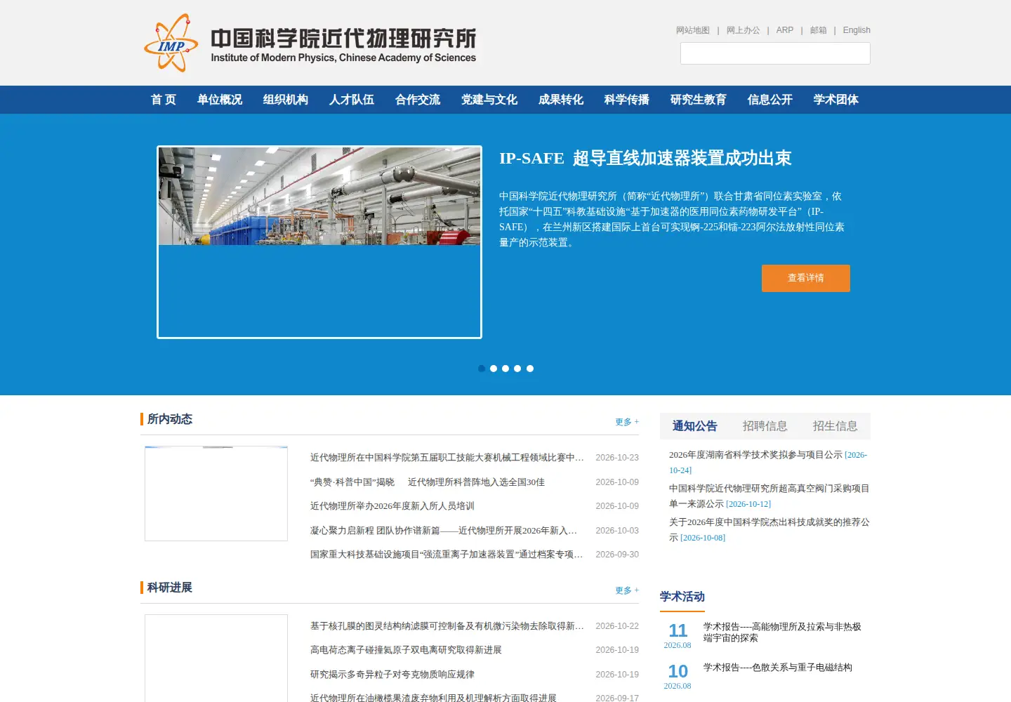This screenshot has height=702, width=1011.
Task: Open notice about 超高真空阀门采购项目
Action: (769, 496)
